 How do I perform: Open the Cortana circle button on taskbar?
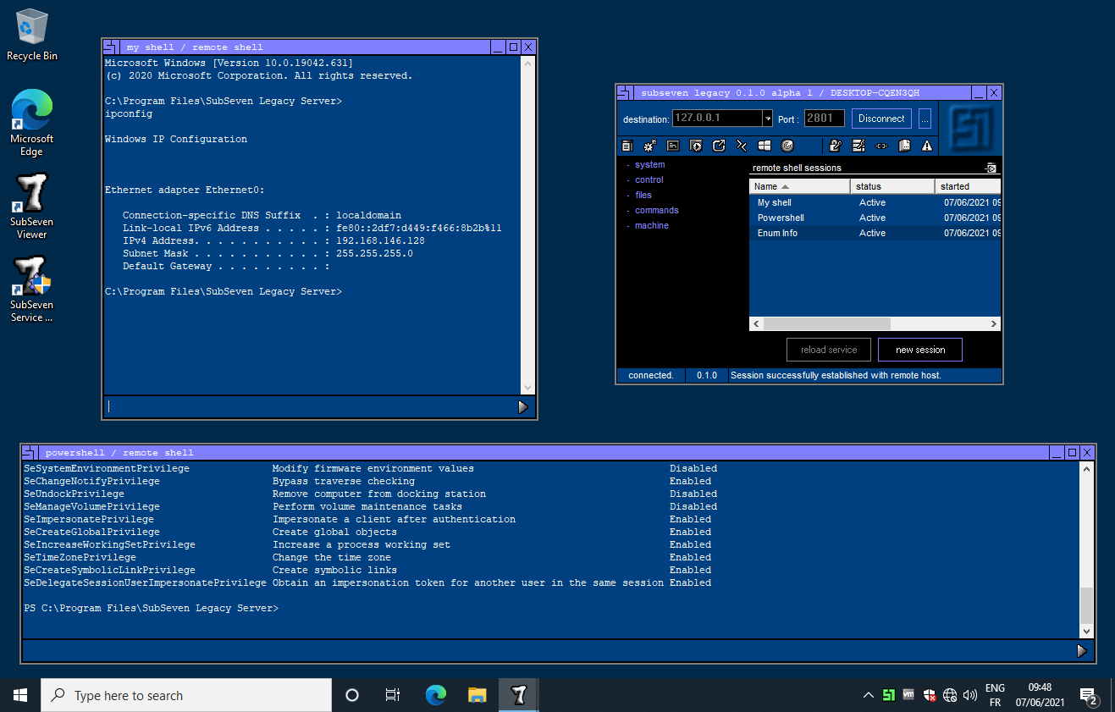[352, 695]
